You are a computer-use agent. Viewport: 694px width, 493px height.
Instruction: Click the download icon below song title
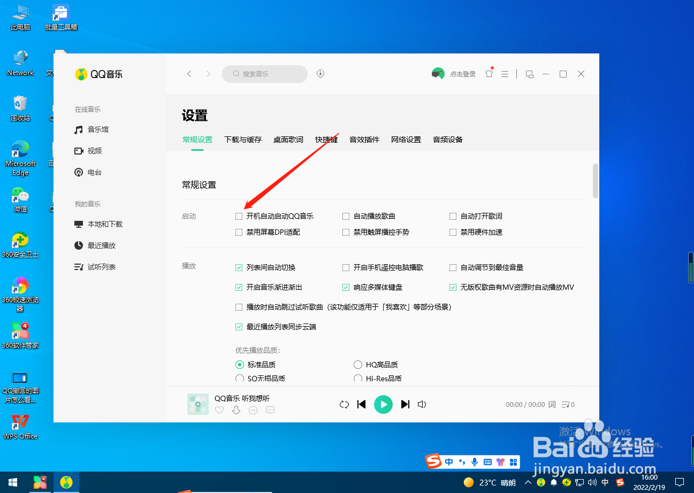[x=236, y=410]
